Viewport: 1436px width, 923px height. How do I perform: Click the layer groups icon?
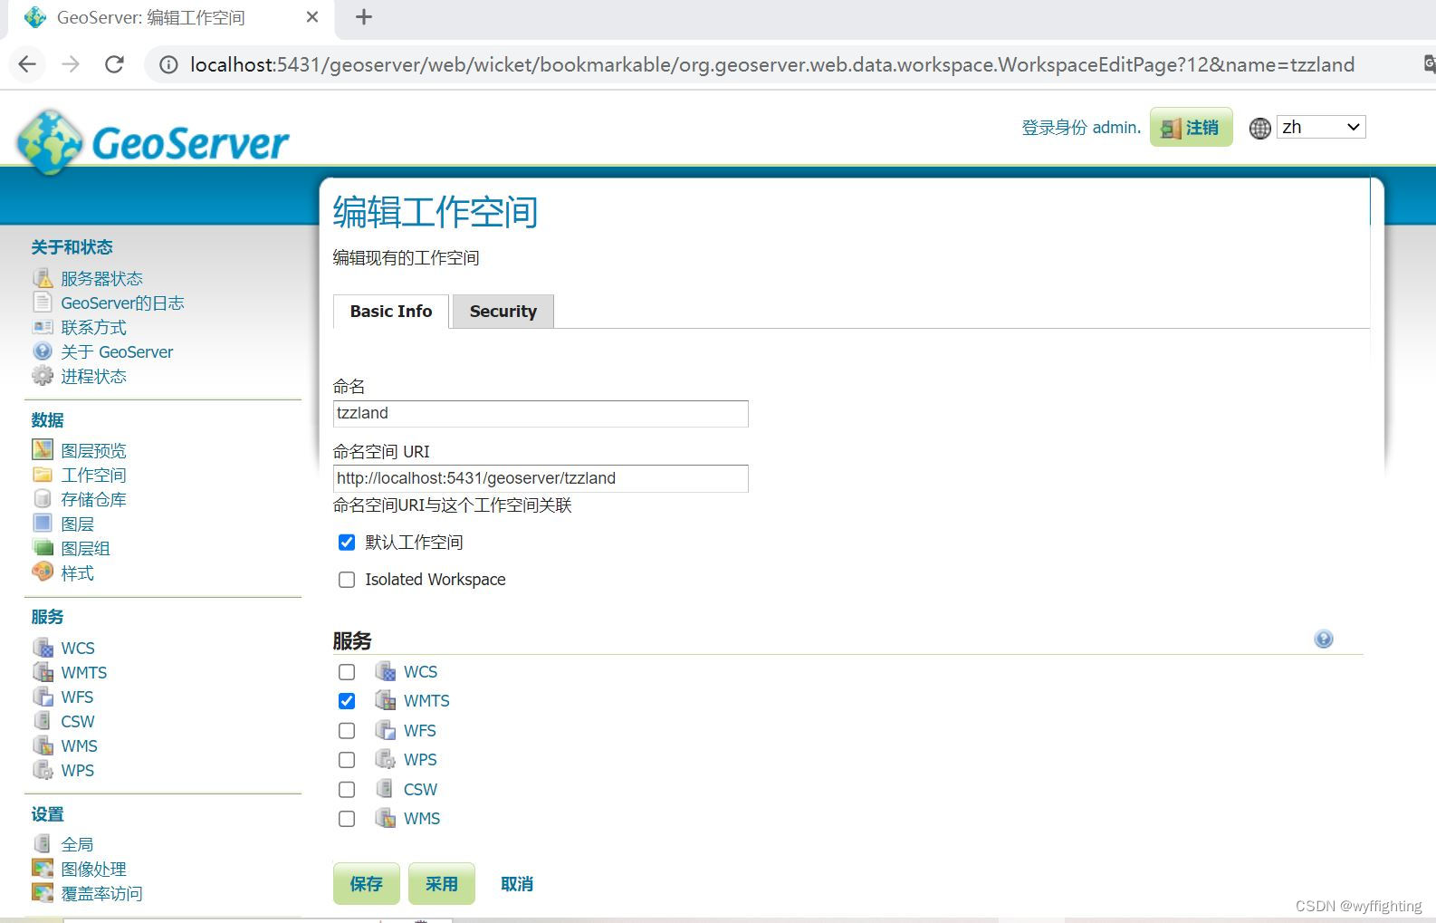43,547
